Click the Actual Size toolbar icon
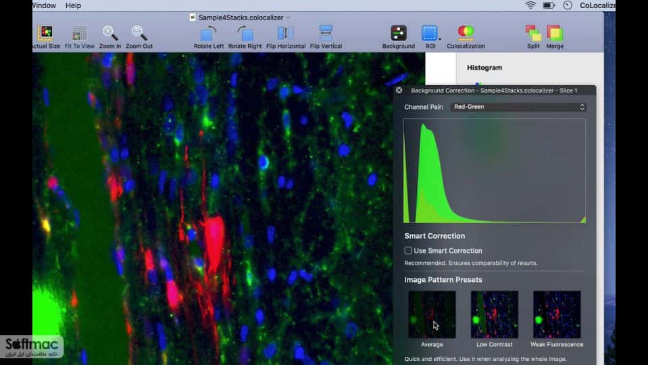 click(46, 34)
